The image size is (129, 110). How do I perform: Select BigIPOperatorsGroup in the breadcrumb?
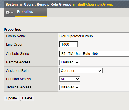click(x=95, y=5)
